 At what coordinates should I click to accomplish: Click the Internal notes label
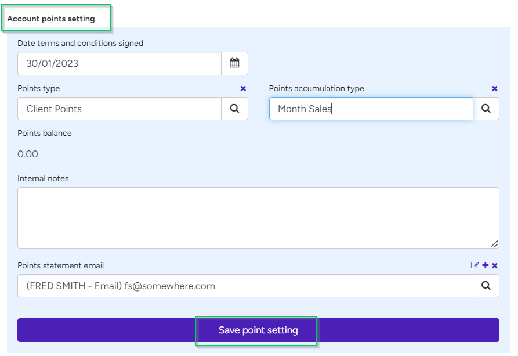(x=43, y=179)
